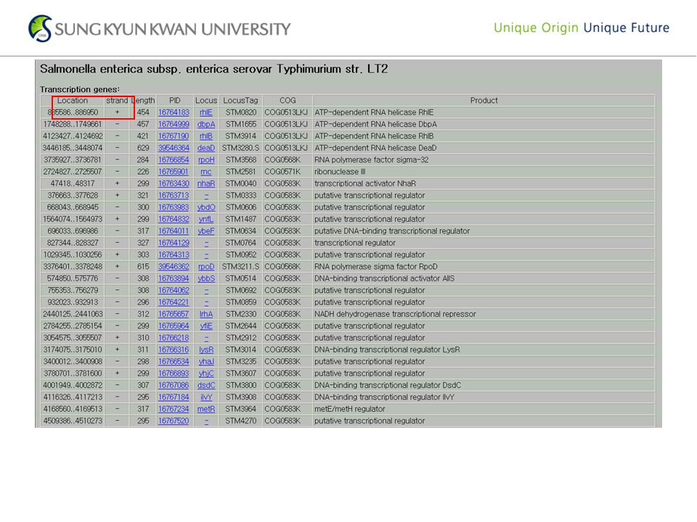This screenshot has height=522, width=697.
Task: Open PID link 16767086
Action: point(174,385)
